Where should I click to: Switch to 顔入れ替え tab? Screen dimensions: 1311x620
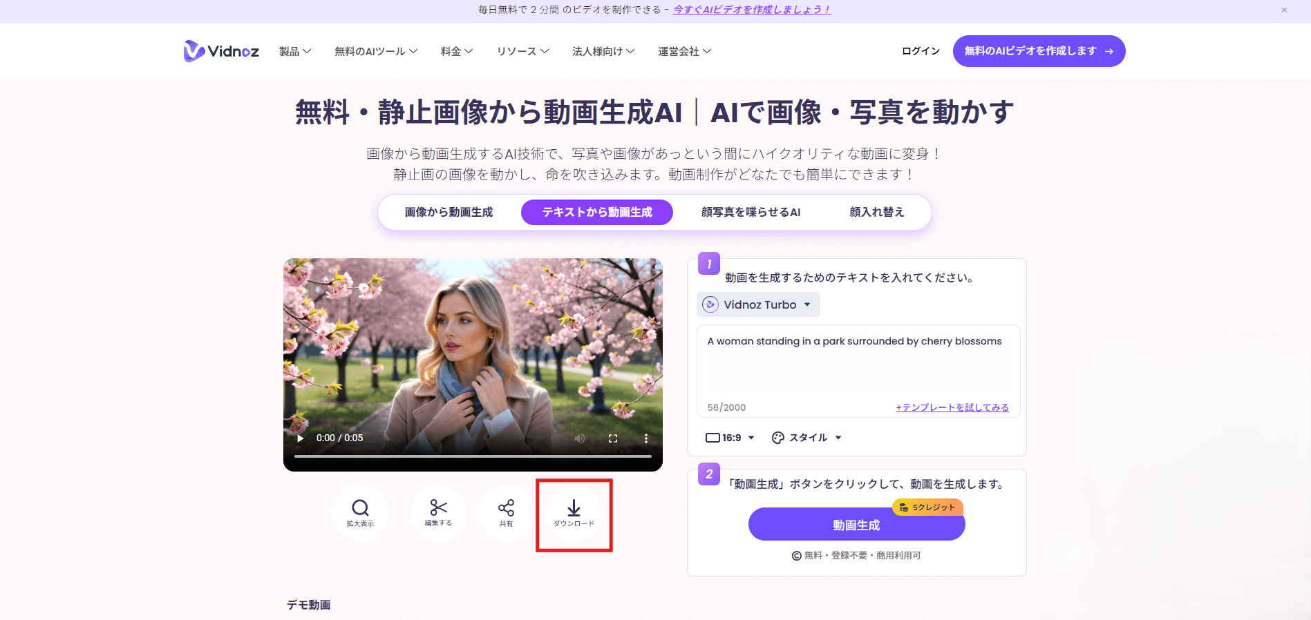point(876,212)
